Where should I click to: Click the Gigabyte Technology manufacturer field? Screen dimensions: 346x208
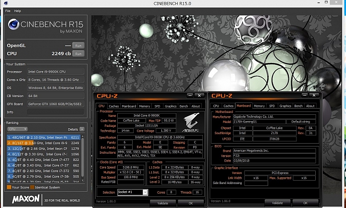pos(274,117)
